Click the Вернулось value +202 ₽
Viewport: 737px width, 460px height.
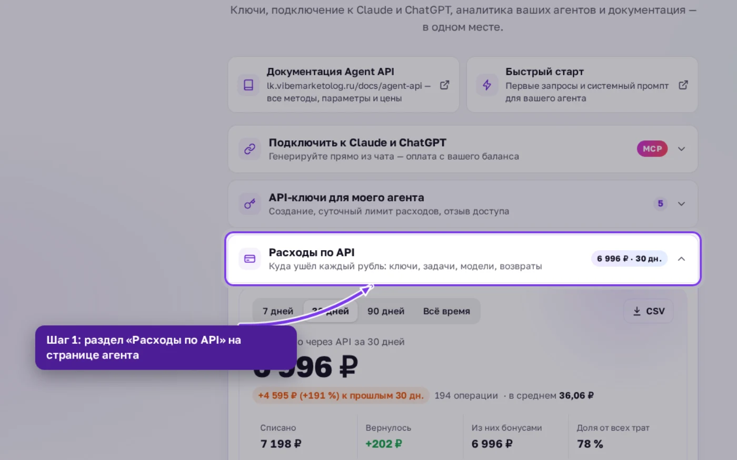[x=383, y=444]
